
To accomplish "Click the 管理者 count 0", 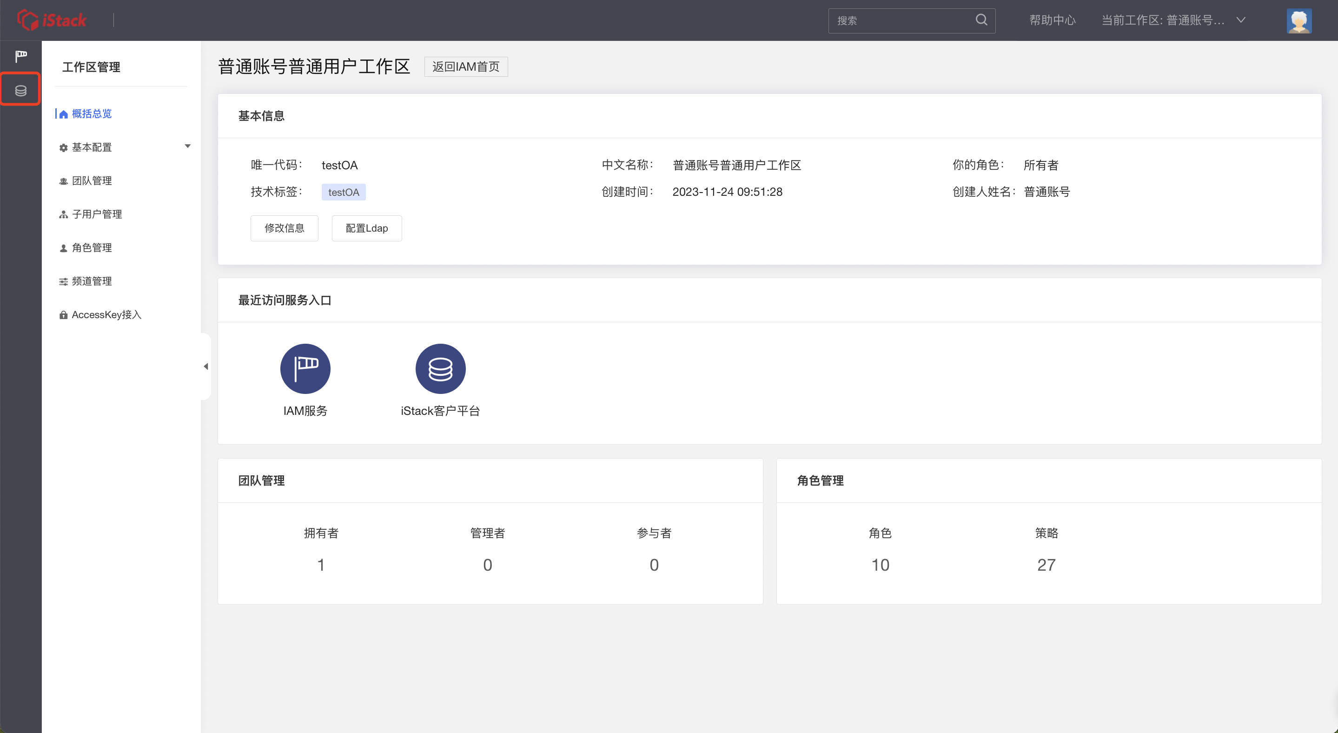I will pyautogui.click(x=488, y=565).
